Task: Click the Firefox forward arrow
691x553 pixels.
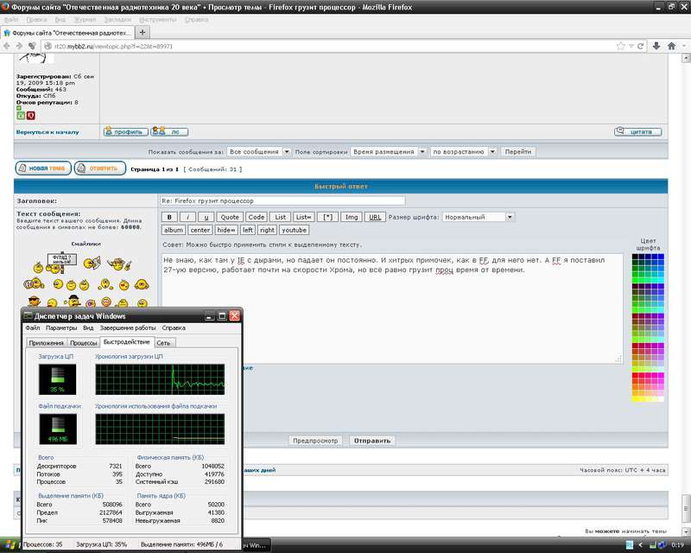Action: (19, 46)
